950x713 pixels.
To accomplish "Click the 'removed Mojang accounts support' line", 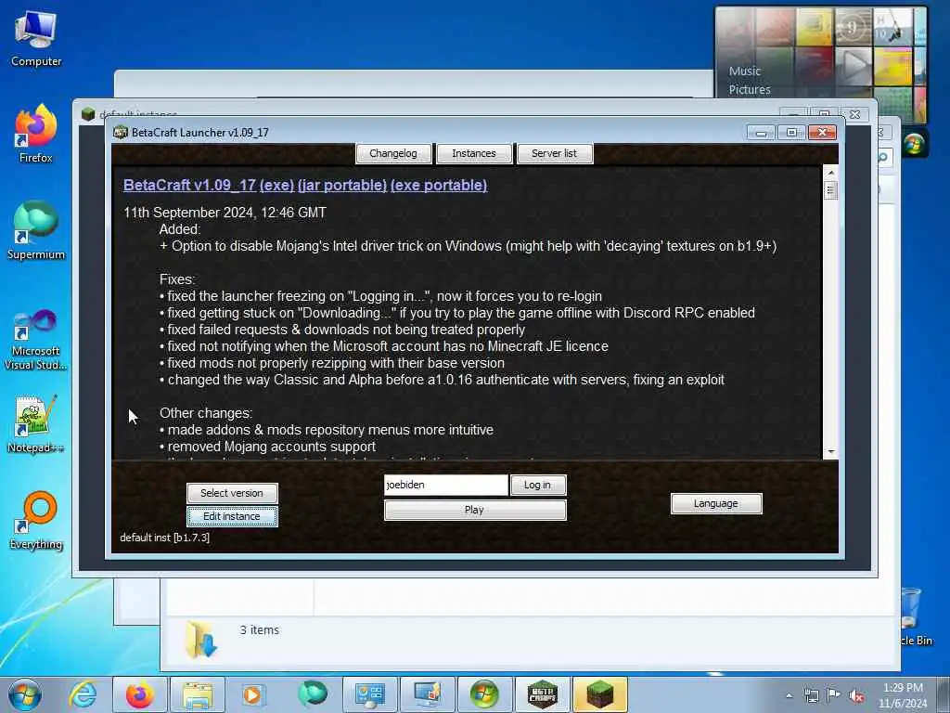I will point(267,447).
